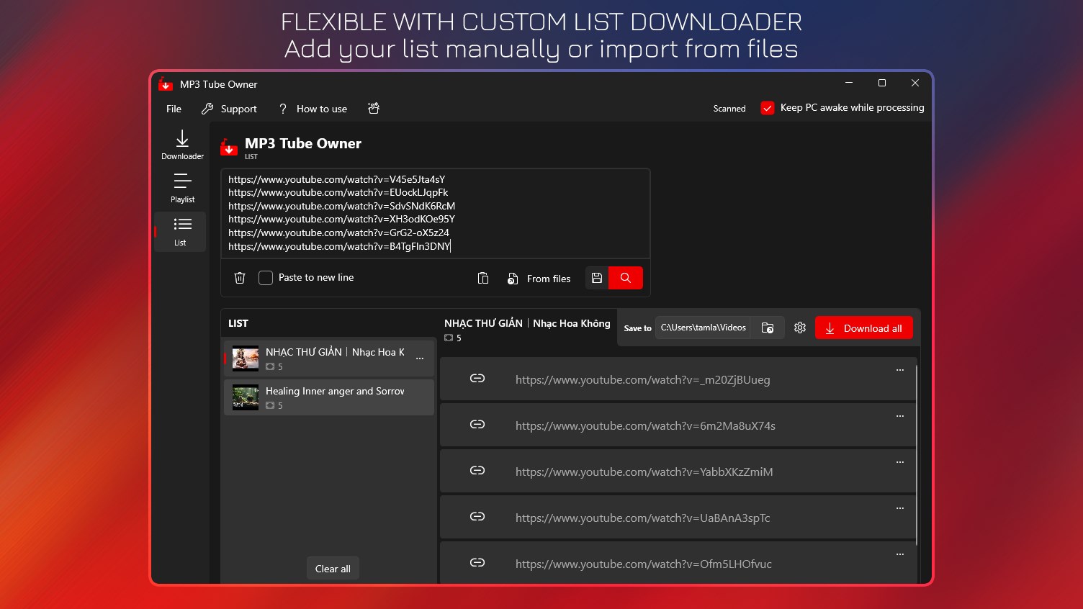1083x609 pixels.
Task: Open download settings via the gear icon
Action: 799,328
